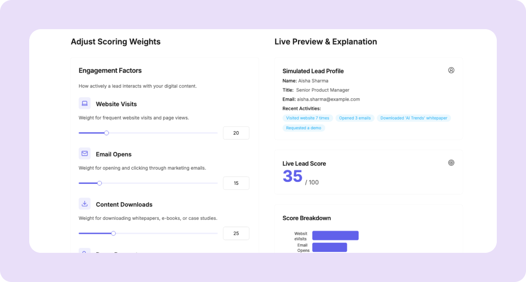Select the 'Visited website 7 times' activity tag
Viewport: 526px width, 282px height.
(307, 118)
